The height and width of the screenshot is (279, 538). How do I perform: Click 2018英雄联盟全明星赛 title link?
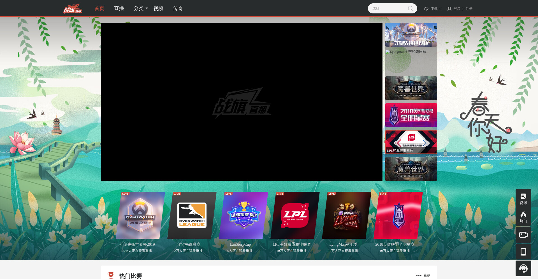pos(395,244)
